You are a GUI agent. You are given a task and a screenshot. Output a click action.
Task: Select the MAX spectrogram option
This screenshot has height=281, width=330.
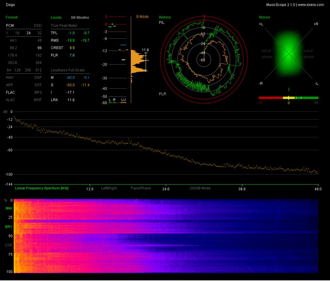point(9,208)
